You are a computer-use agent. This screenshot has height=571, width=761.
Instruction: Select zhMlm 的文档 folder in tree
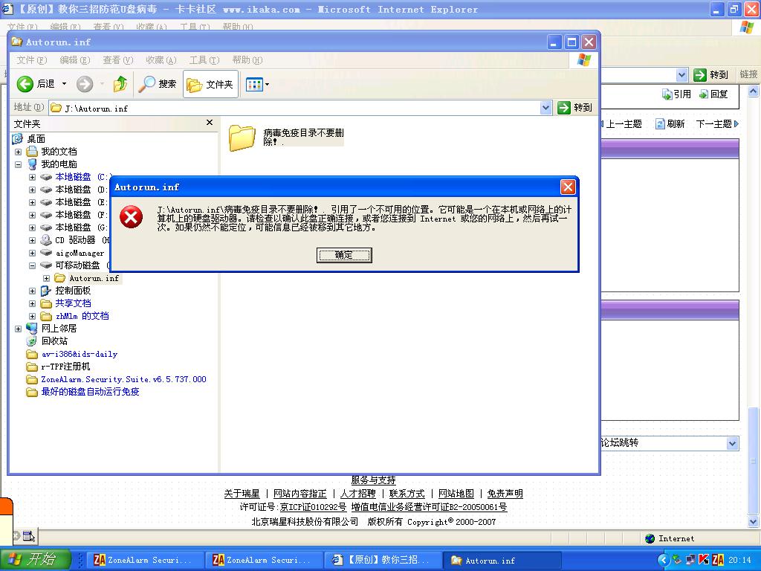click(x=82, y=316)
